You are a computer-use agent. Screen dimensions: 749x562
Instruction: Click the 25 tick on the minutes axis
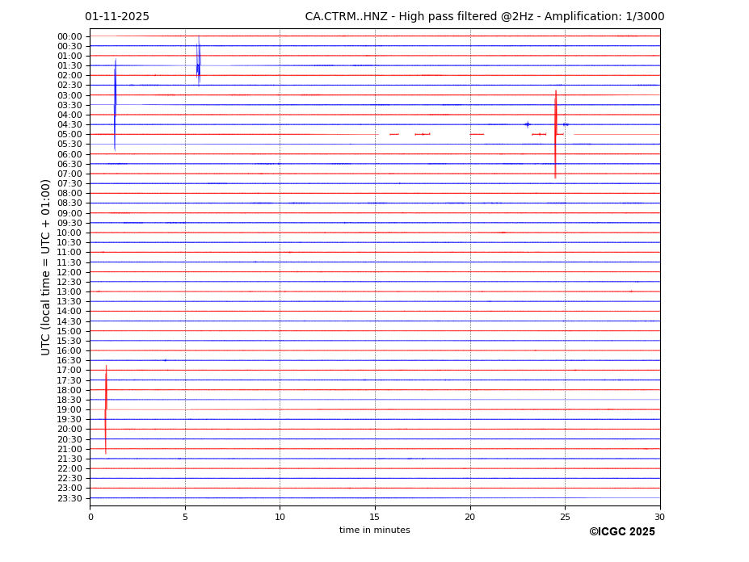click(x=565, y=518)
